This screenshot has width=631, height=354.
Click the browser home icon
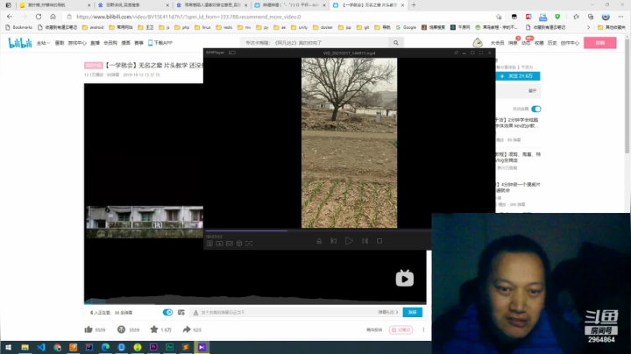pyautogui.click(x=53, y=17)
